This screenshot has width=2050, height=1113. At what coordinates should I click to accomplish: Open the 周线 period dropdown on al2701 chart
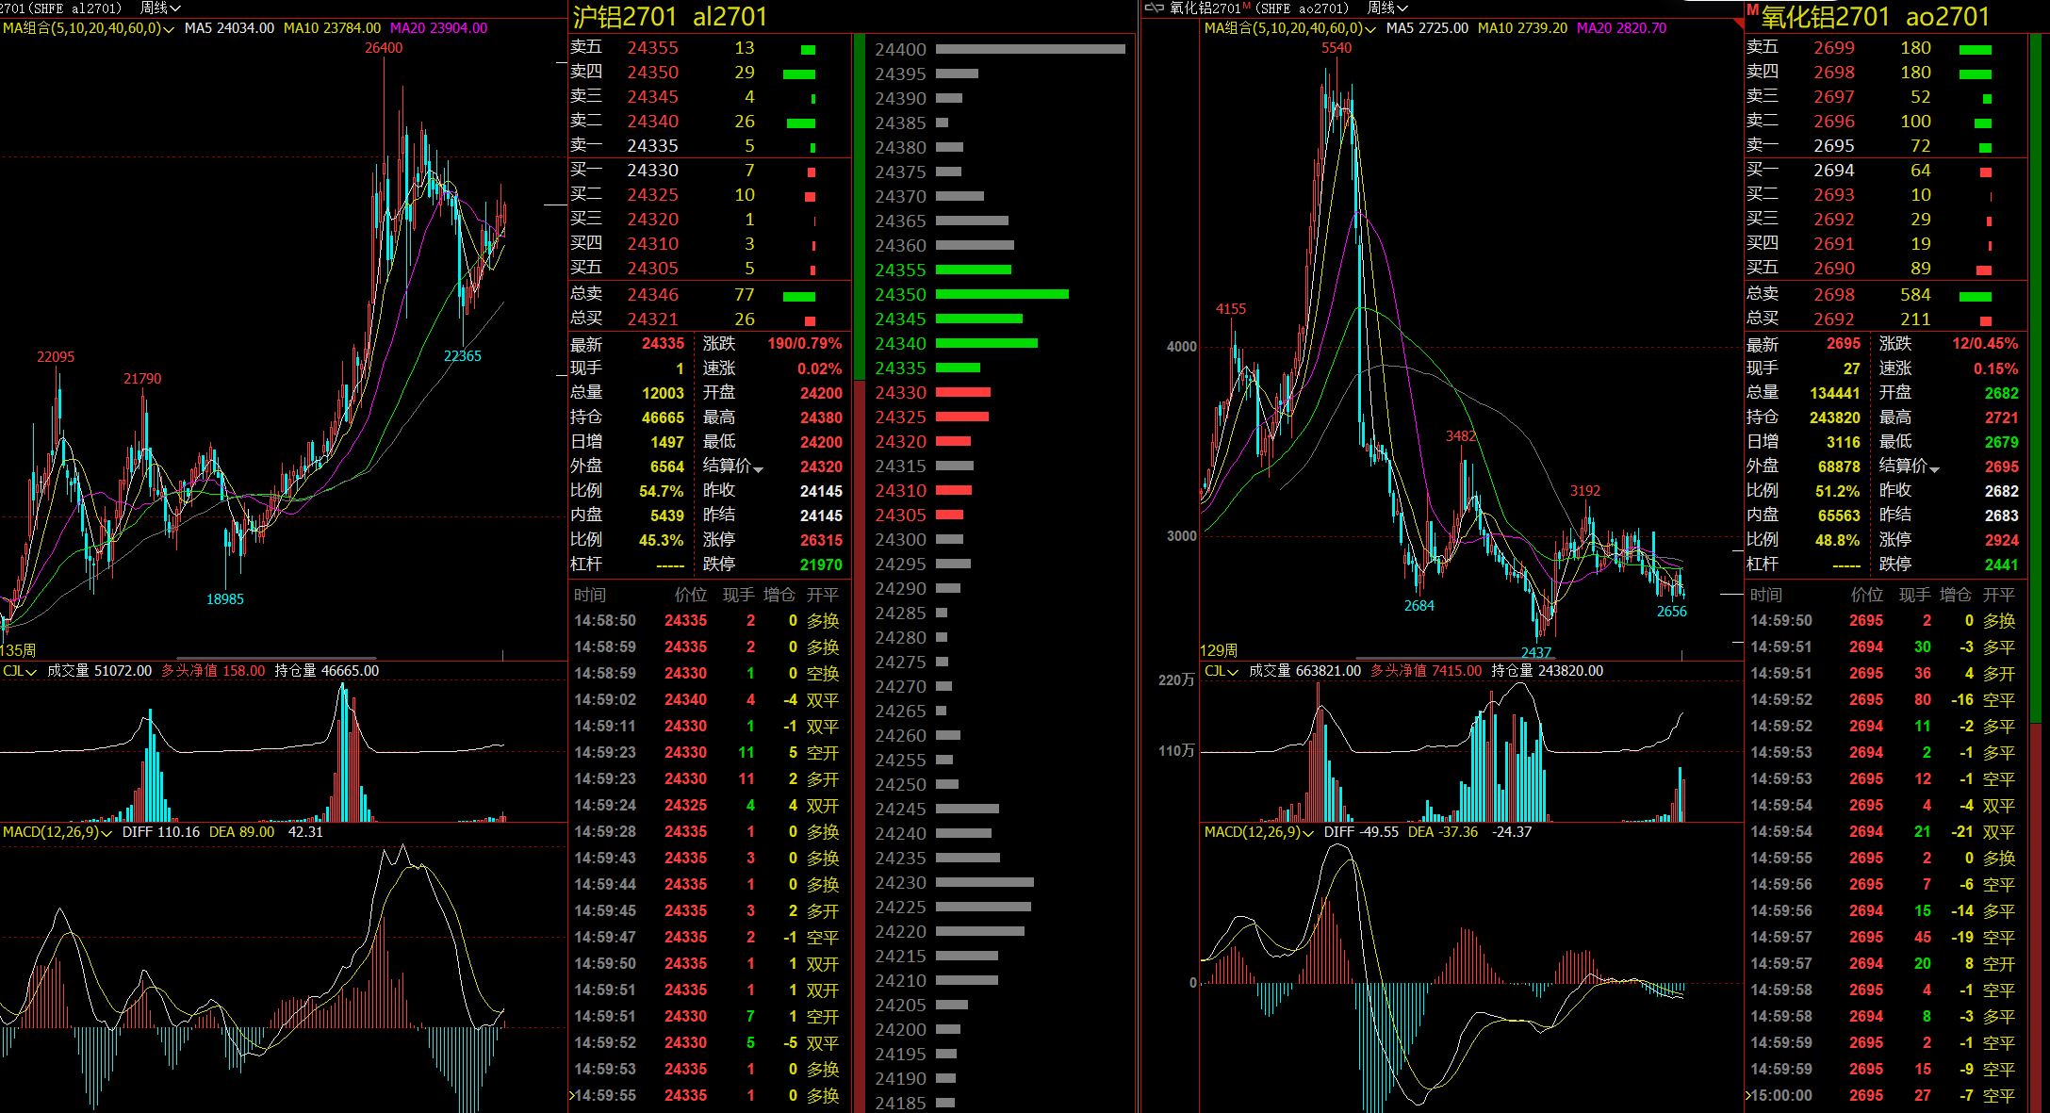pyautogui.click(x=160, y=8)
